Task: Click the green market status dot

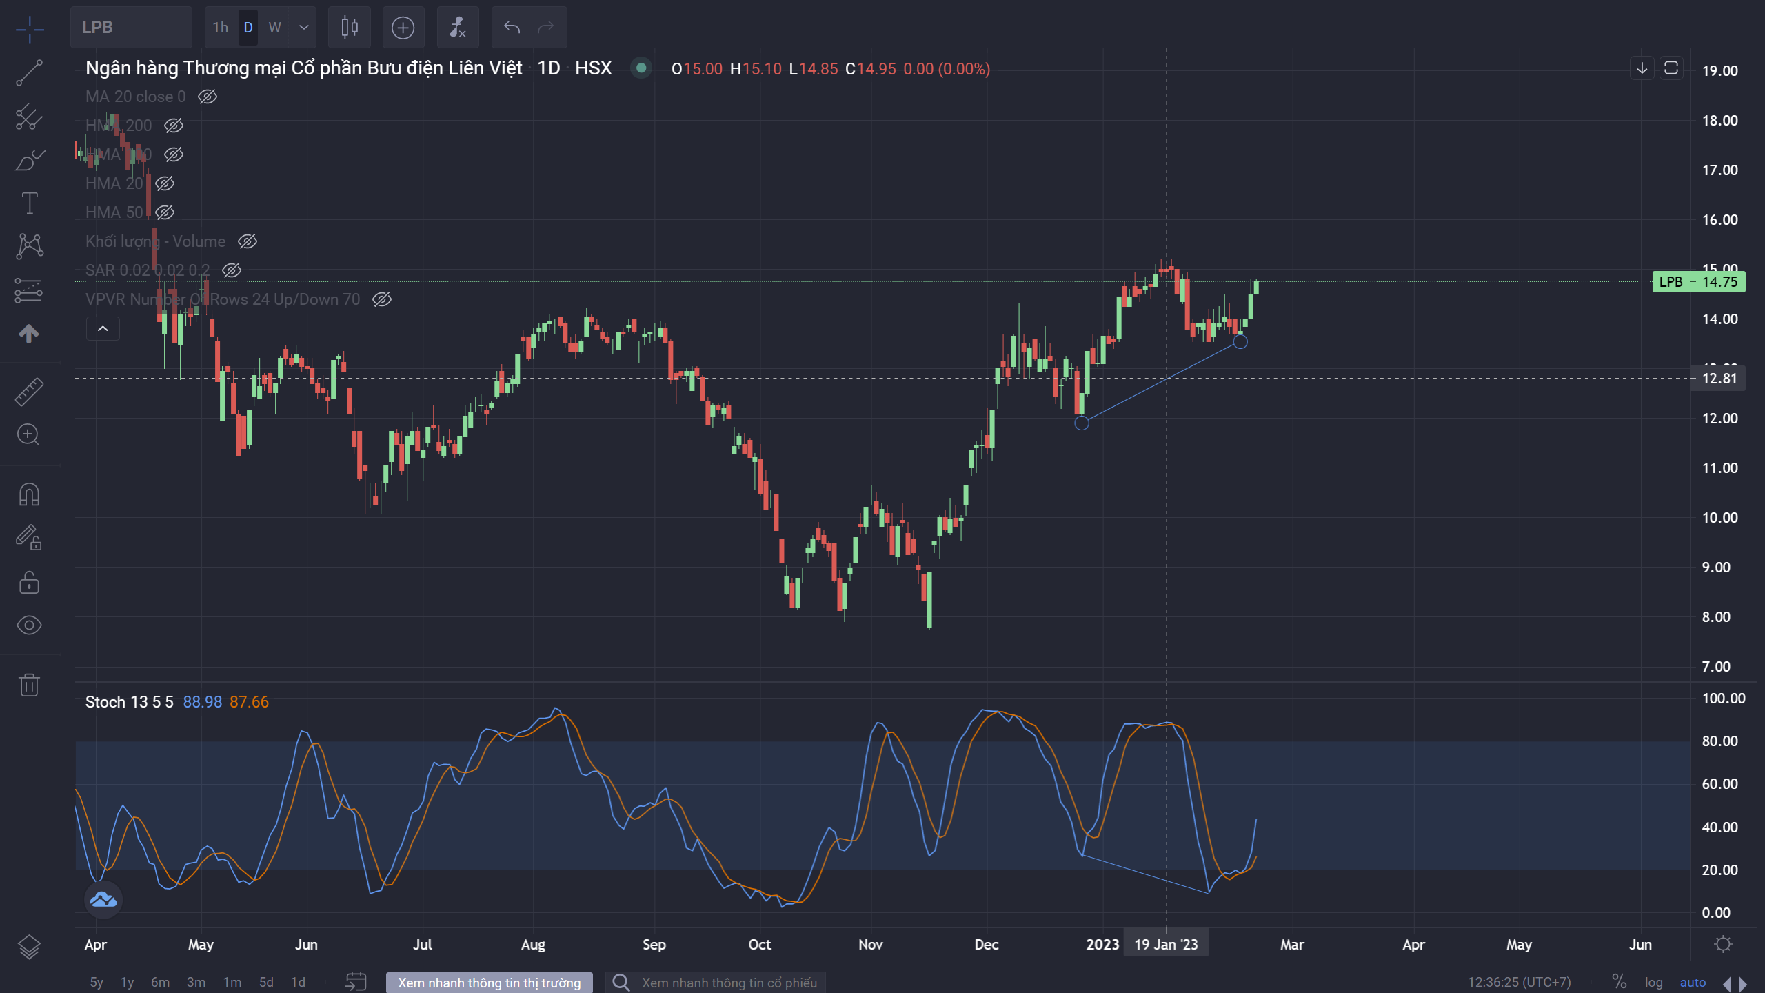Action: (x=641, y=68)
